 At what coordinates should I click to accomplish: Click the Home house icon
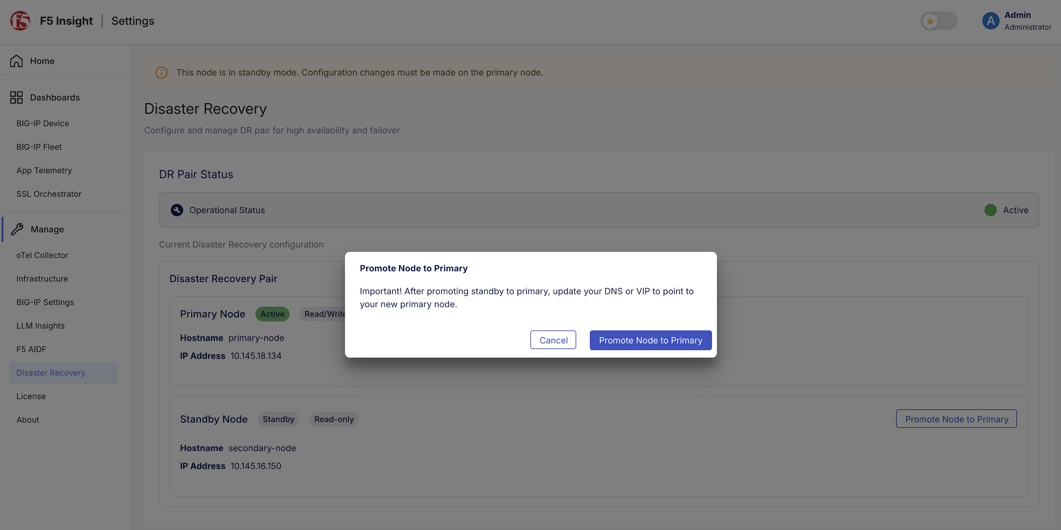pyautogui.click(x=16, y=61)
